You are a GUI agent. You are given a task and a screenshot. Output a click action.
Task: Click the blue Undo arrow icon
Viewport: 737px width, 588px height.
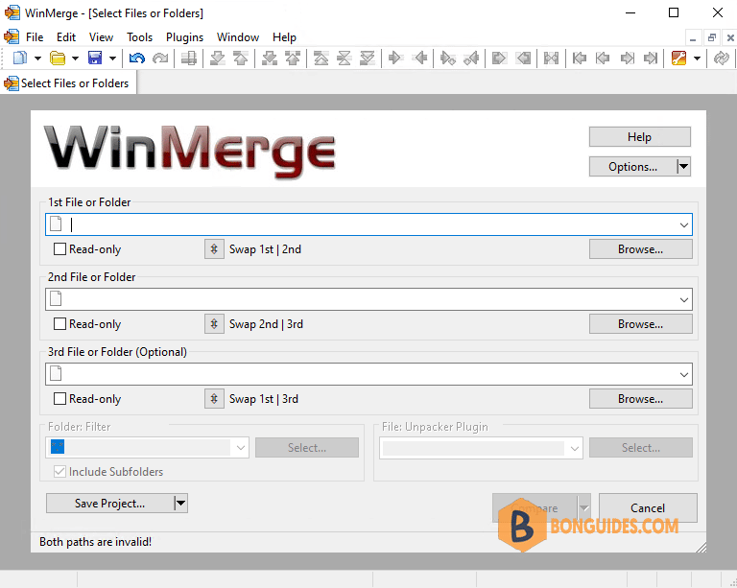pos(137,59)
